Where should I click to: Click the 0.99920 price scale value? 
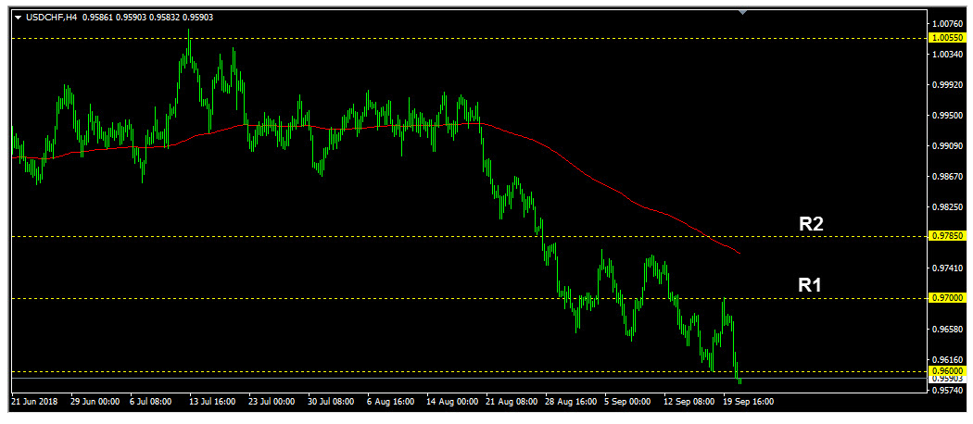pos(947,85)
